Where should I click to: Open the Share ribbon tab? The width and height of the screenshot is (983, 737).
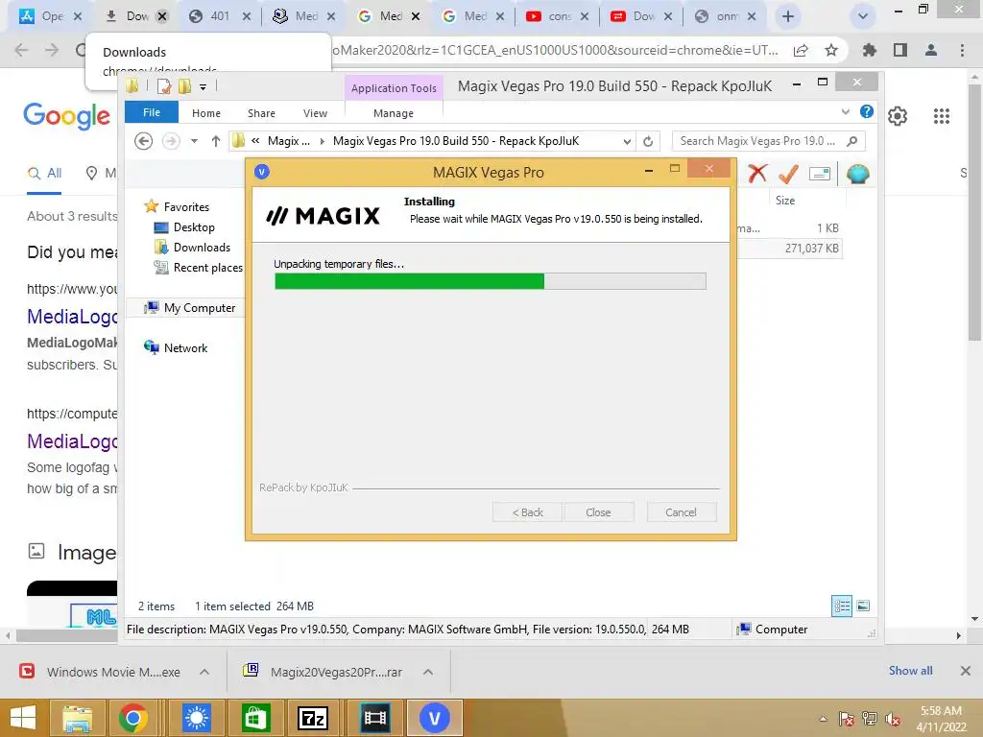coord(261,113)
